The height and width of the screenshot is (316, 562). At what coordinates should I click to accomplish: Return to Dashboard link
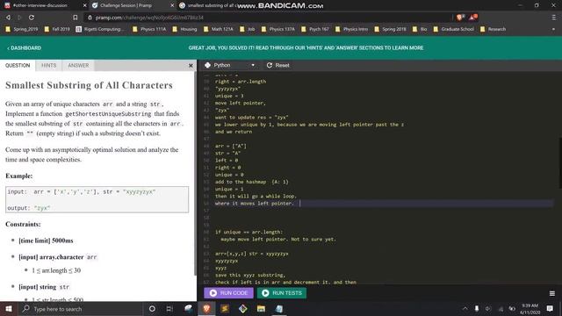[24, 47]
